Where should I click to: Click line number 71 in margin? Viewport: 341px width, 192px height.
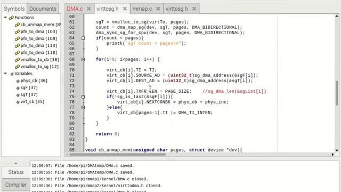(72, 75)
